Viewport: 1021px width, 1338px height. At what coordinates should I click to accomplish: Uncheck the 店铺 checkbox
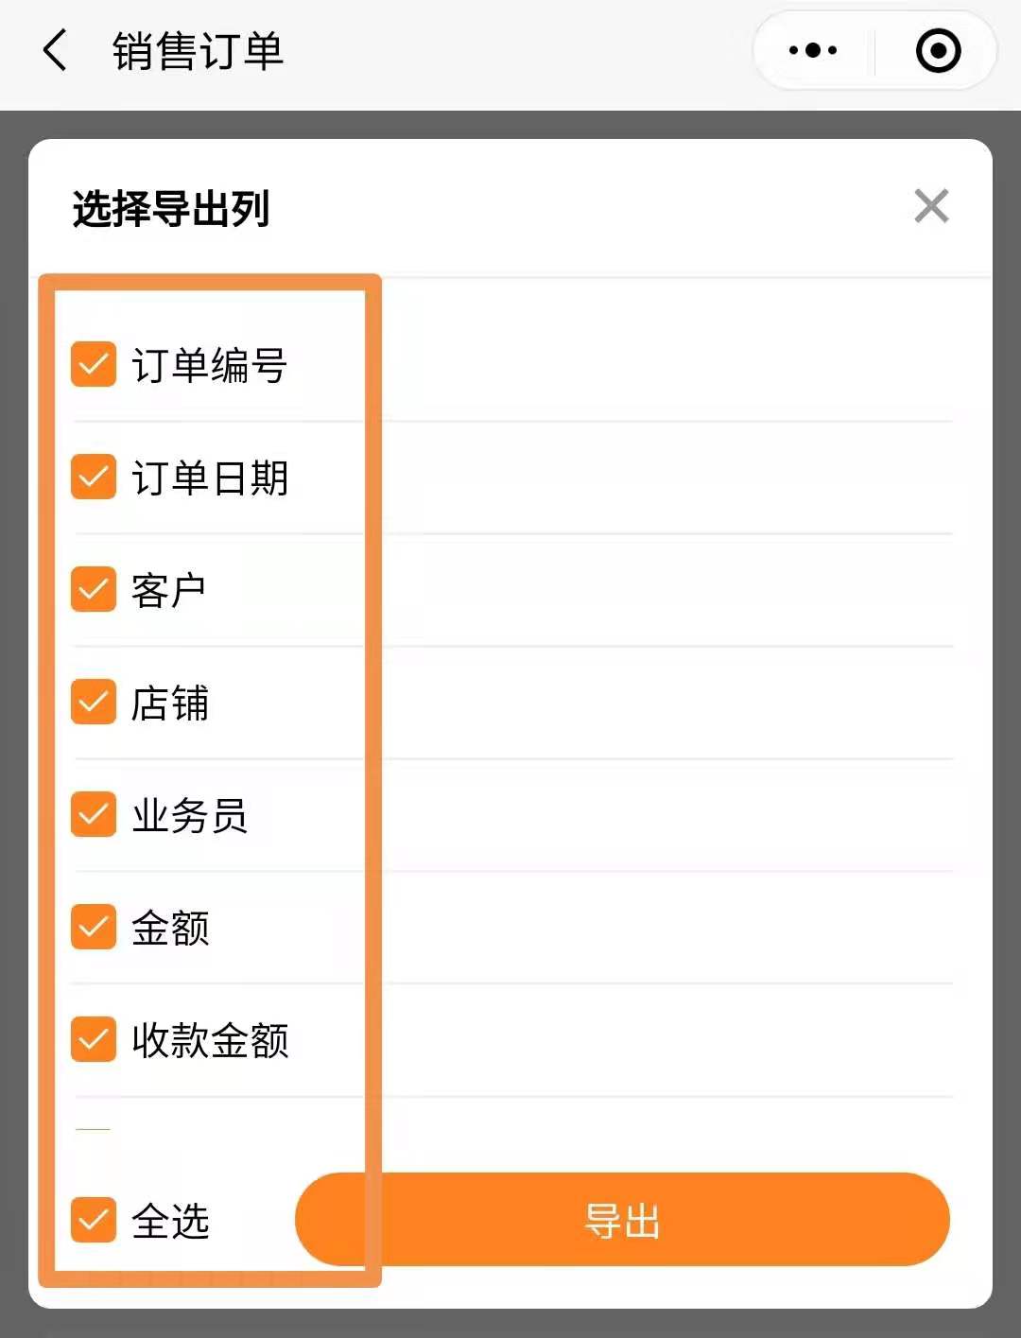pos(94,702)
